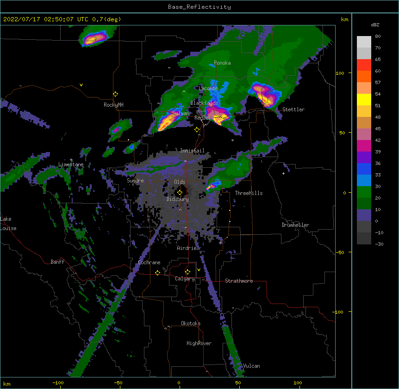Click the RedDeer city label
This screenshot has height=389, width=399.
click(204, 117)
